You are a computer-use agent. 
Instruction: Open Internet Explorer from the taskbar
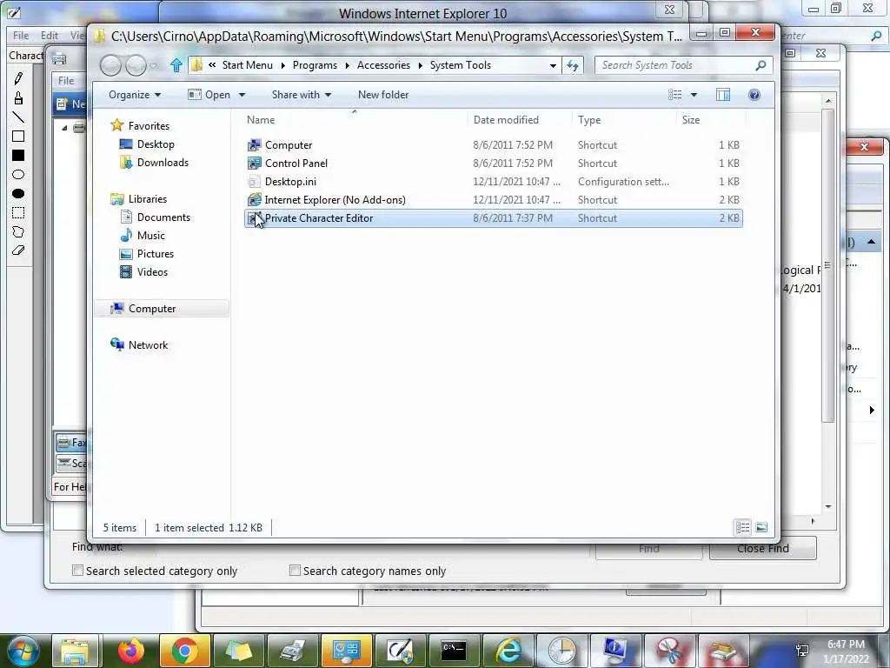pyautogui.click(x=508, y=651)
